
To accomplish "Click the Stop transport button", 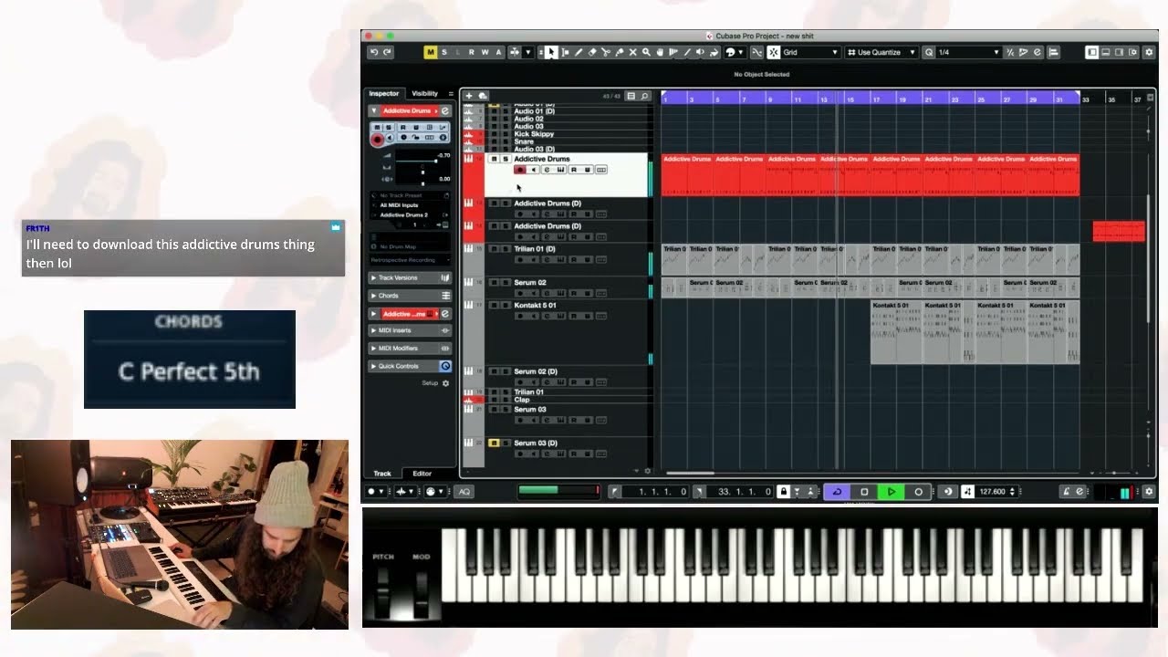I will 865,492.
